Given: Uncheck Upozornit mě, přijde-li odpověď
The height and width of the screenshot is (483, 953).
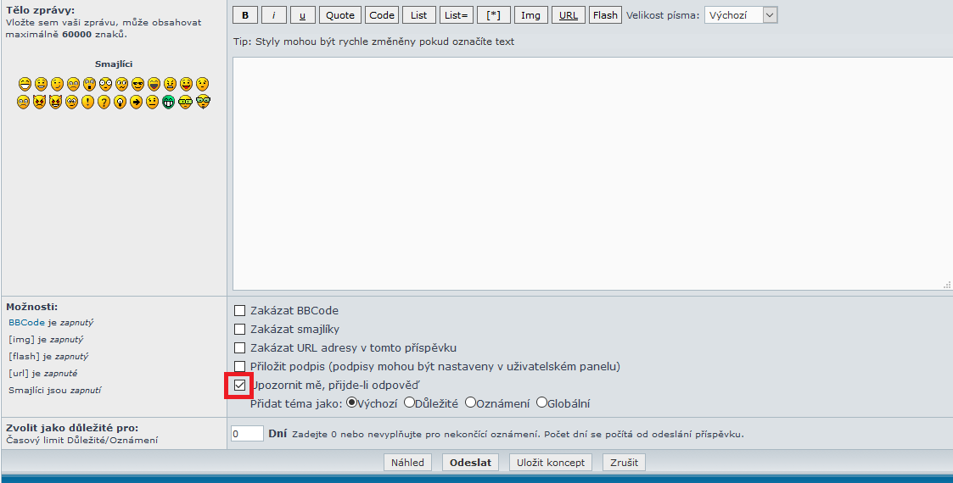Looking at the screenshot, I should 240,386.
